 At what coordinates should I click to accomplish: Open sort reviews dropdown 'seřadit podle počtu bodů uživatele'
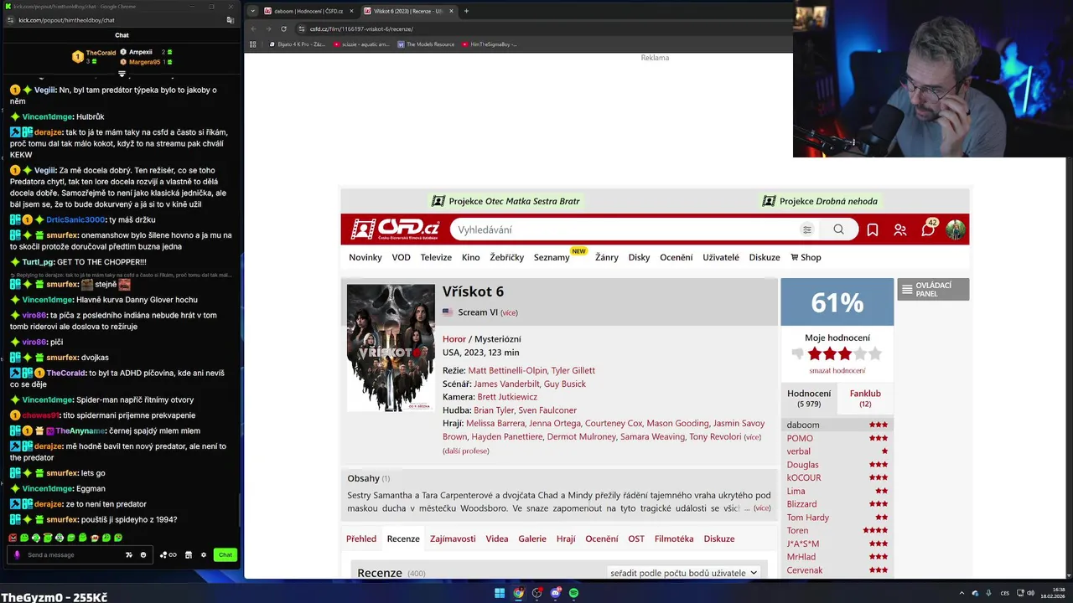(x=683, y=573)
